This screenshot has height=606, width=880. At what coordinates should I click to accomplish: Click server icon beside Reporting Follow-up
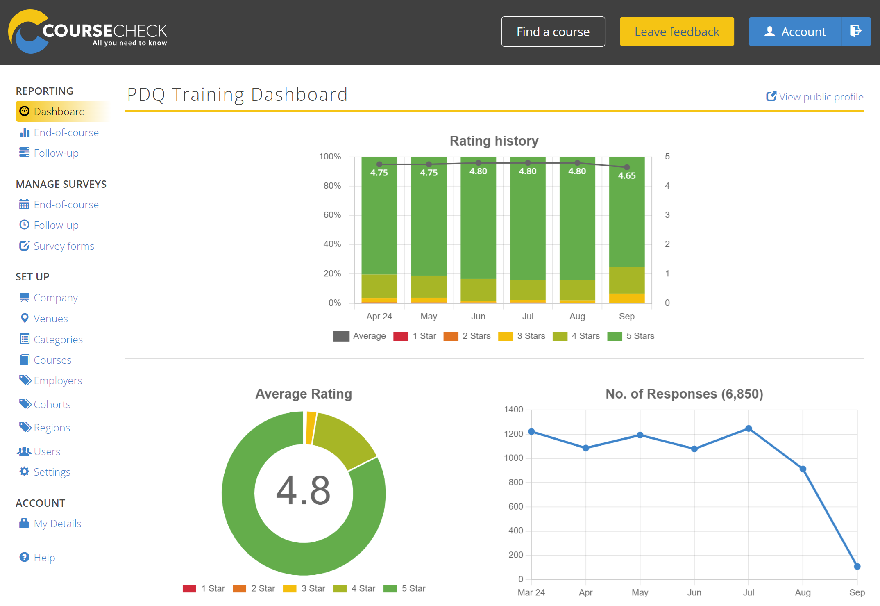[x=25, y=153]
